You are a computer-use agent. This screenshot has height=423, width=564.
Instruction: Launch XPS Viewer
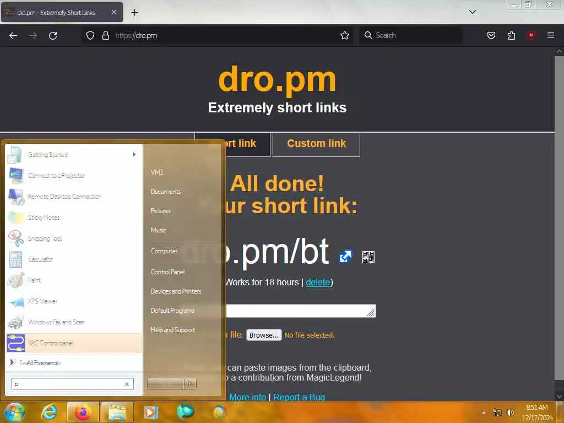(x=73, y=301)
